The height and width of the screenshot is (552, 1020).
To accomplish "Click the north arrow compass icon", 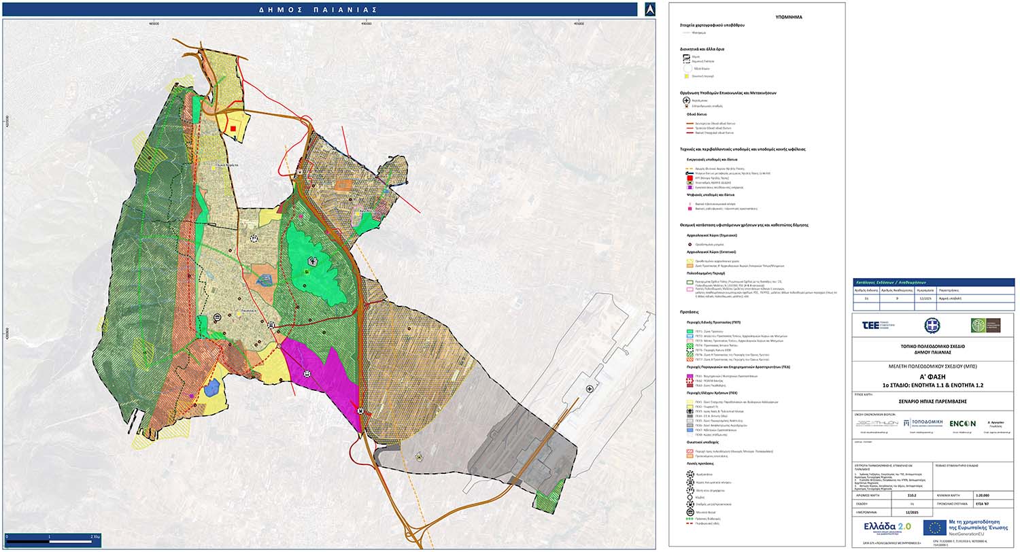I will (x=649, y=10).
